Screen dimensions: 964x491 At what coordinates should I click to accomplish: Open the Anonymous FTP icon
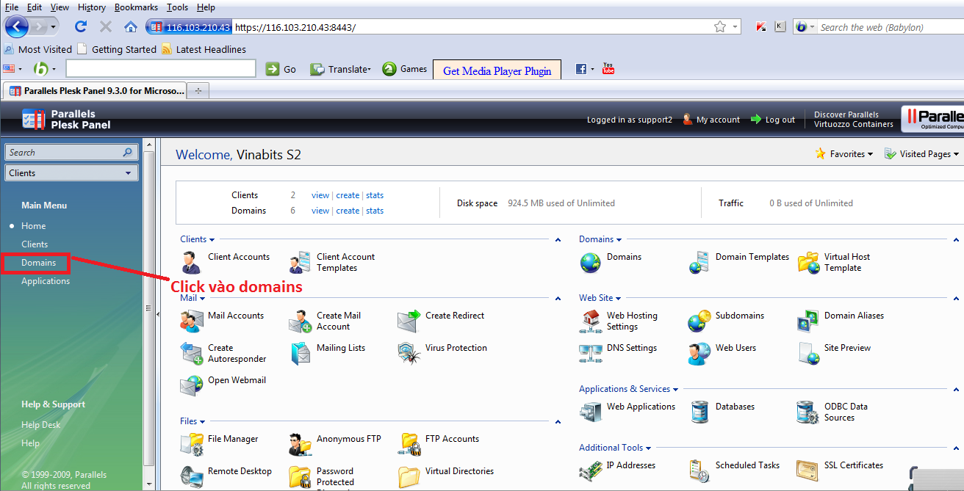coord(300,445)
